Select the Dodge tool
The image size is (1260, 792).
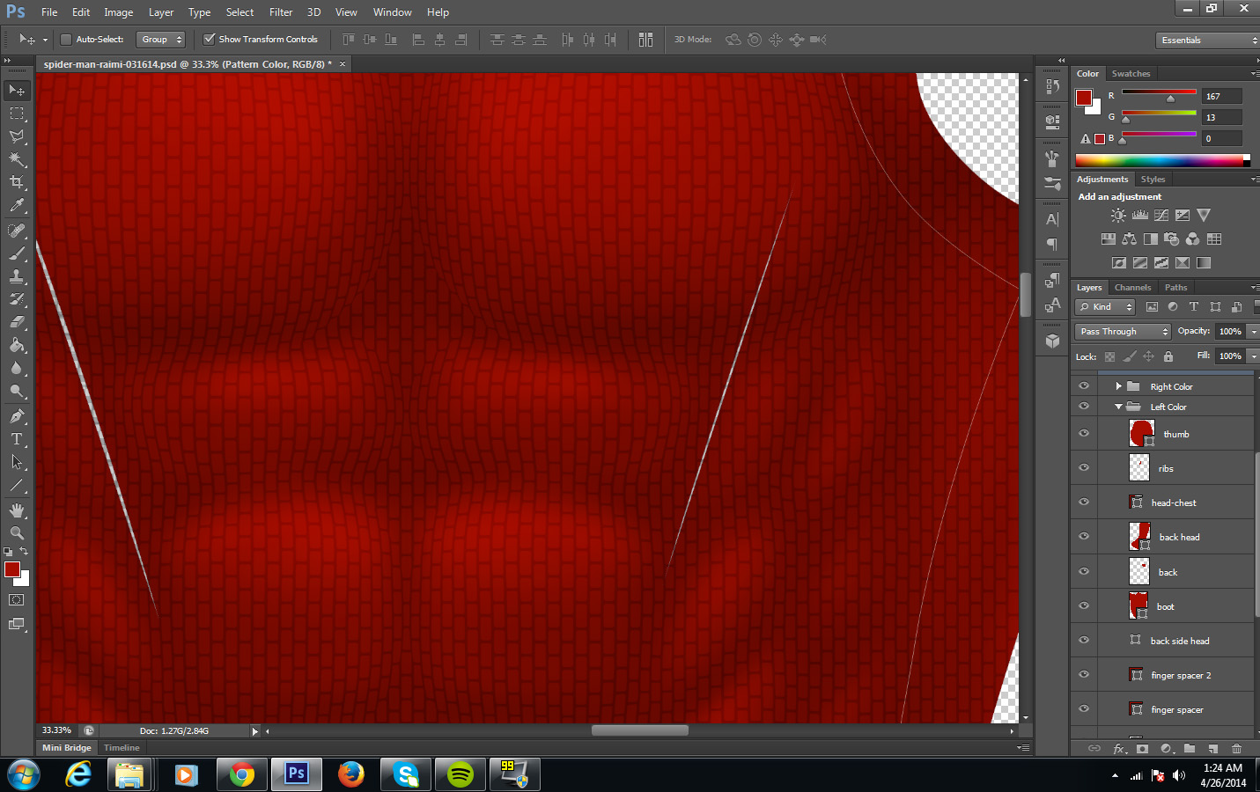(17, 391)
